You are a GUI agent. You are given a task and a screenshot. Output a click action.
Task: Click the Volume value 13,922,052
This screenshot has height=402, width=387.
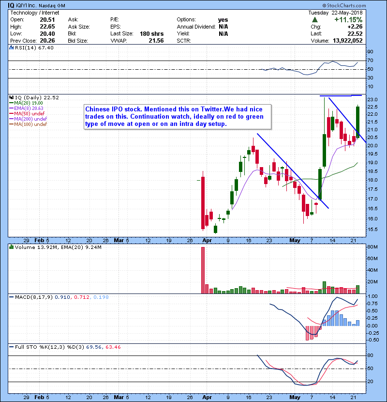[x=348, y=41]
